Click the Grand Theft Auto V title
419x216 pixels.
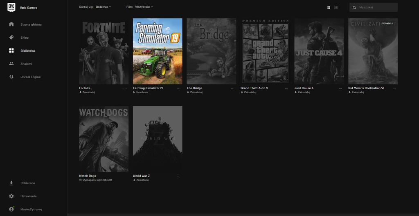(x=255, y=88)
